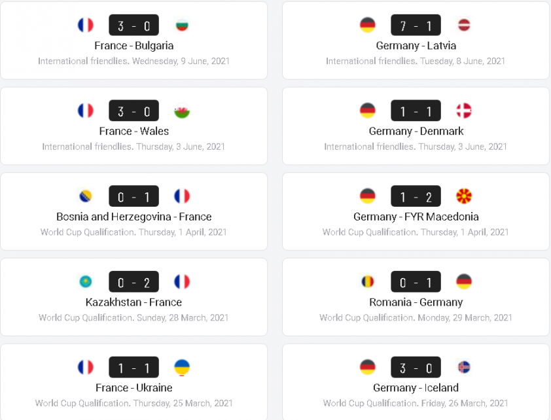Open the Germany - Iceland match title
Viewport: 551px width, 420px height.
[x=416, y=388]
